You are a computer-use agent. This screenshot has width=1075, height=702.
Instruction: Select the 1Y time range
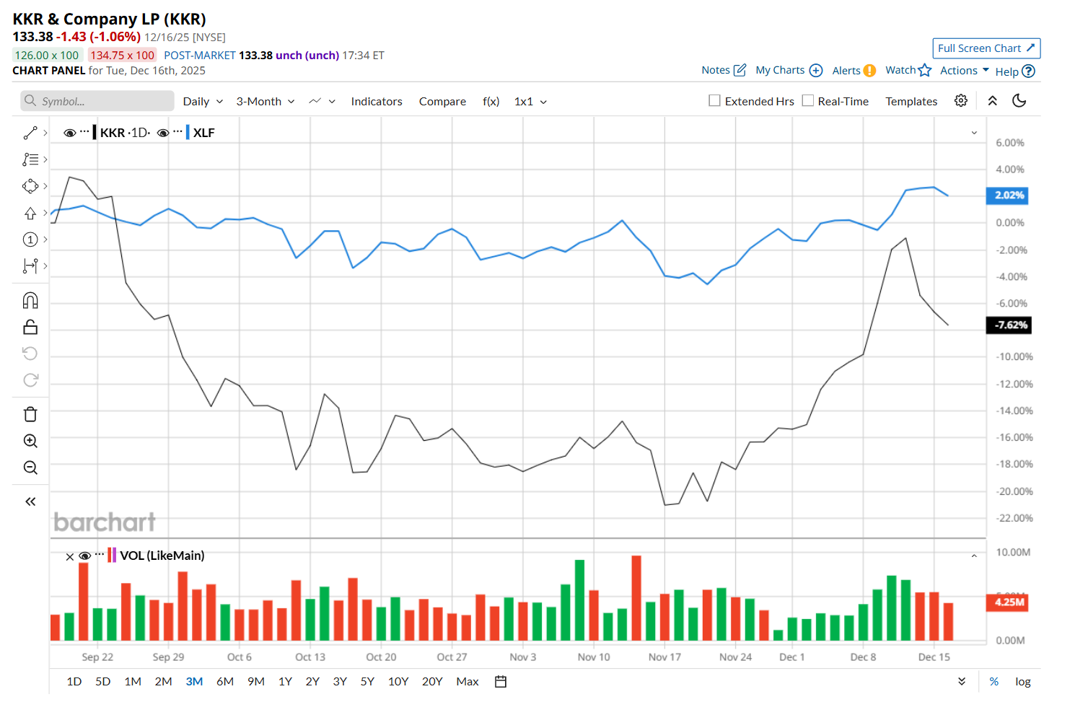pos(285,682)
